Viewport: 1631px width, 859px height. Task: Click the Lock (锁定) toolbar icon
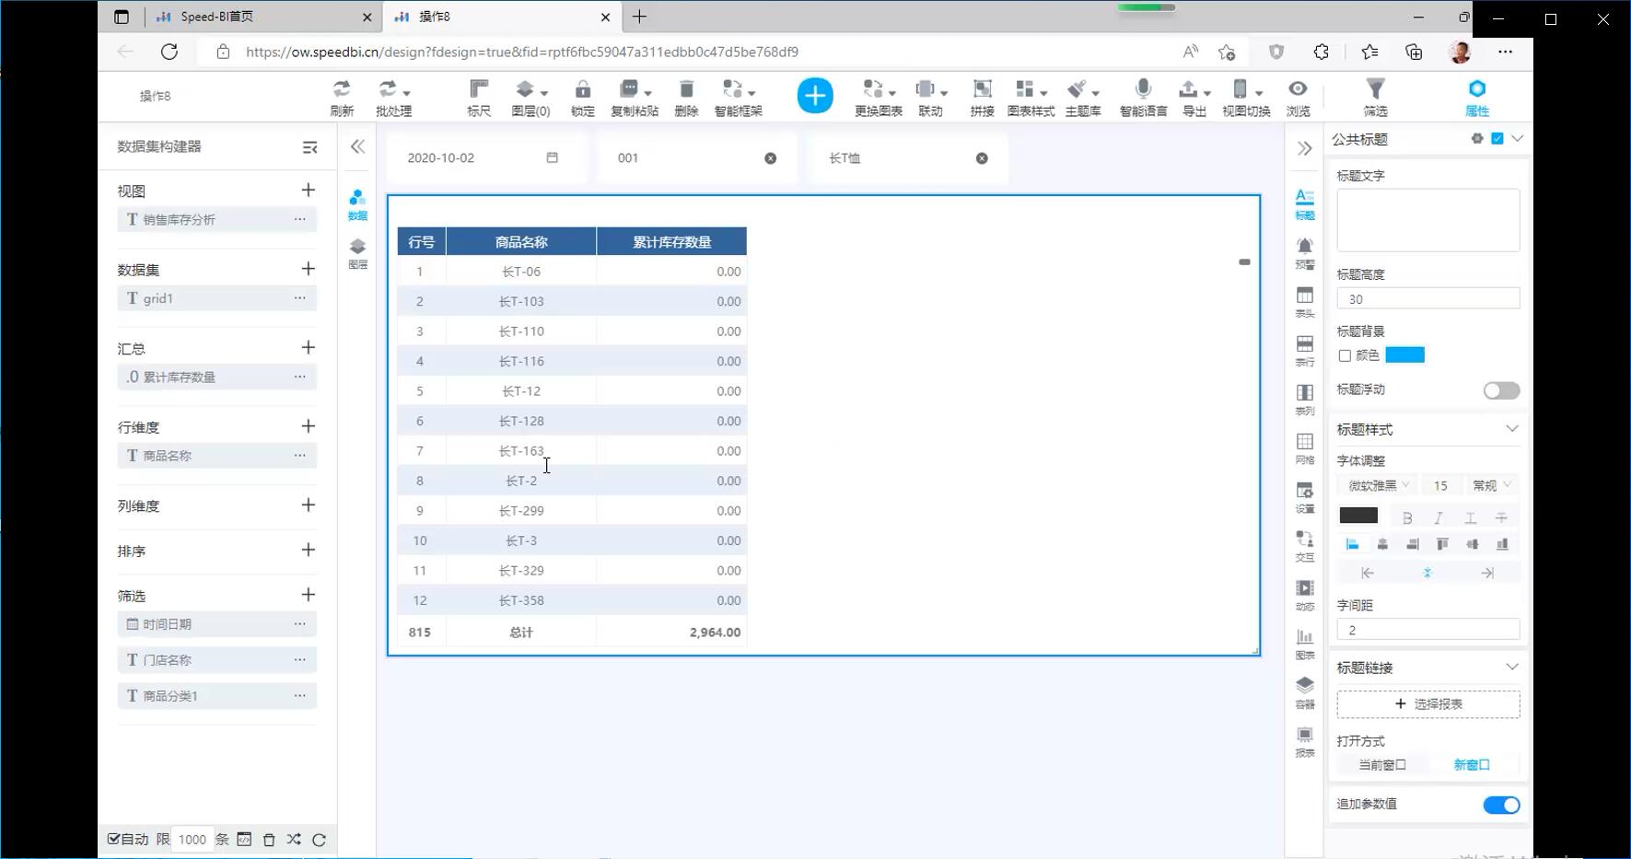pos(582,97)
